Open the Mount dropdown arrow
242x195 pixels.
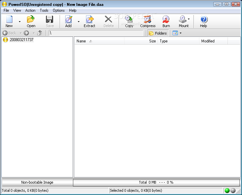(x=189, y=19)
